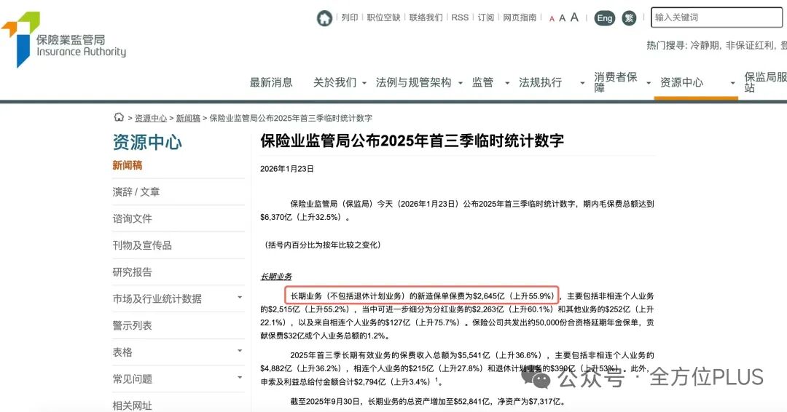Viewport: 787px width, 412px height.
Task: Click the small home icon in breadcrumb
Action: pos(119,118)
